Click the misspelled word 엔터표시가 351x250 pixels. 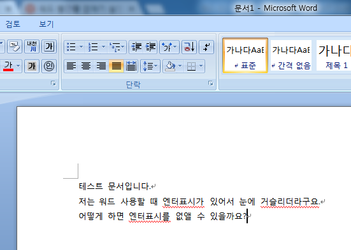(x=183, y=202)
